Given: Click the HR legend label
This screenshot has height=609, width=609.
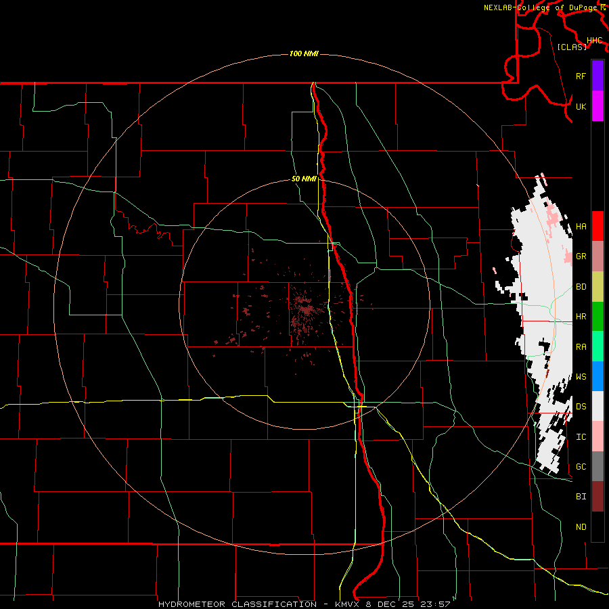Looking at the screenshot, I should tap(581, 317).
